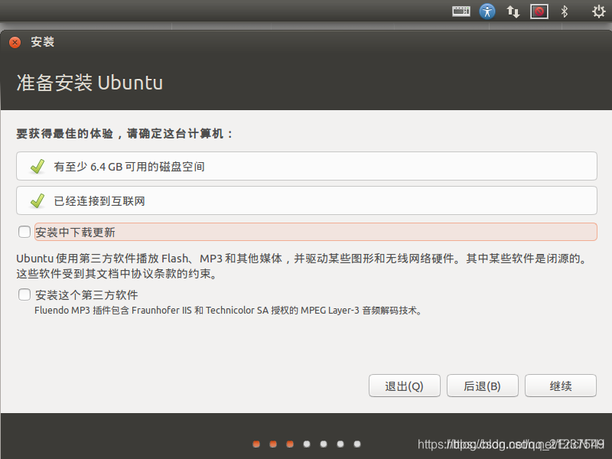This screenshot has width=612, height=459.
Task: Click the Fluendo MP3 description text
Action: pyautogui.click(x=228, y=311)
